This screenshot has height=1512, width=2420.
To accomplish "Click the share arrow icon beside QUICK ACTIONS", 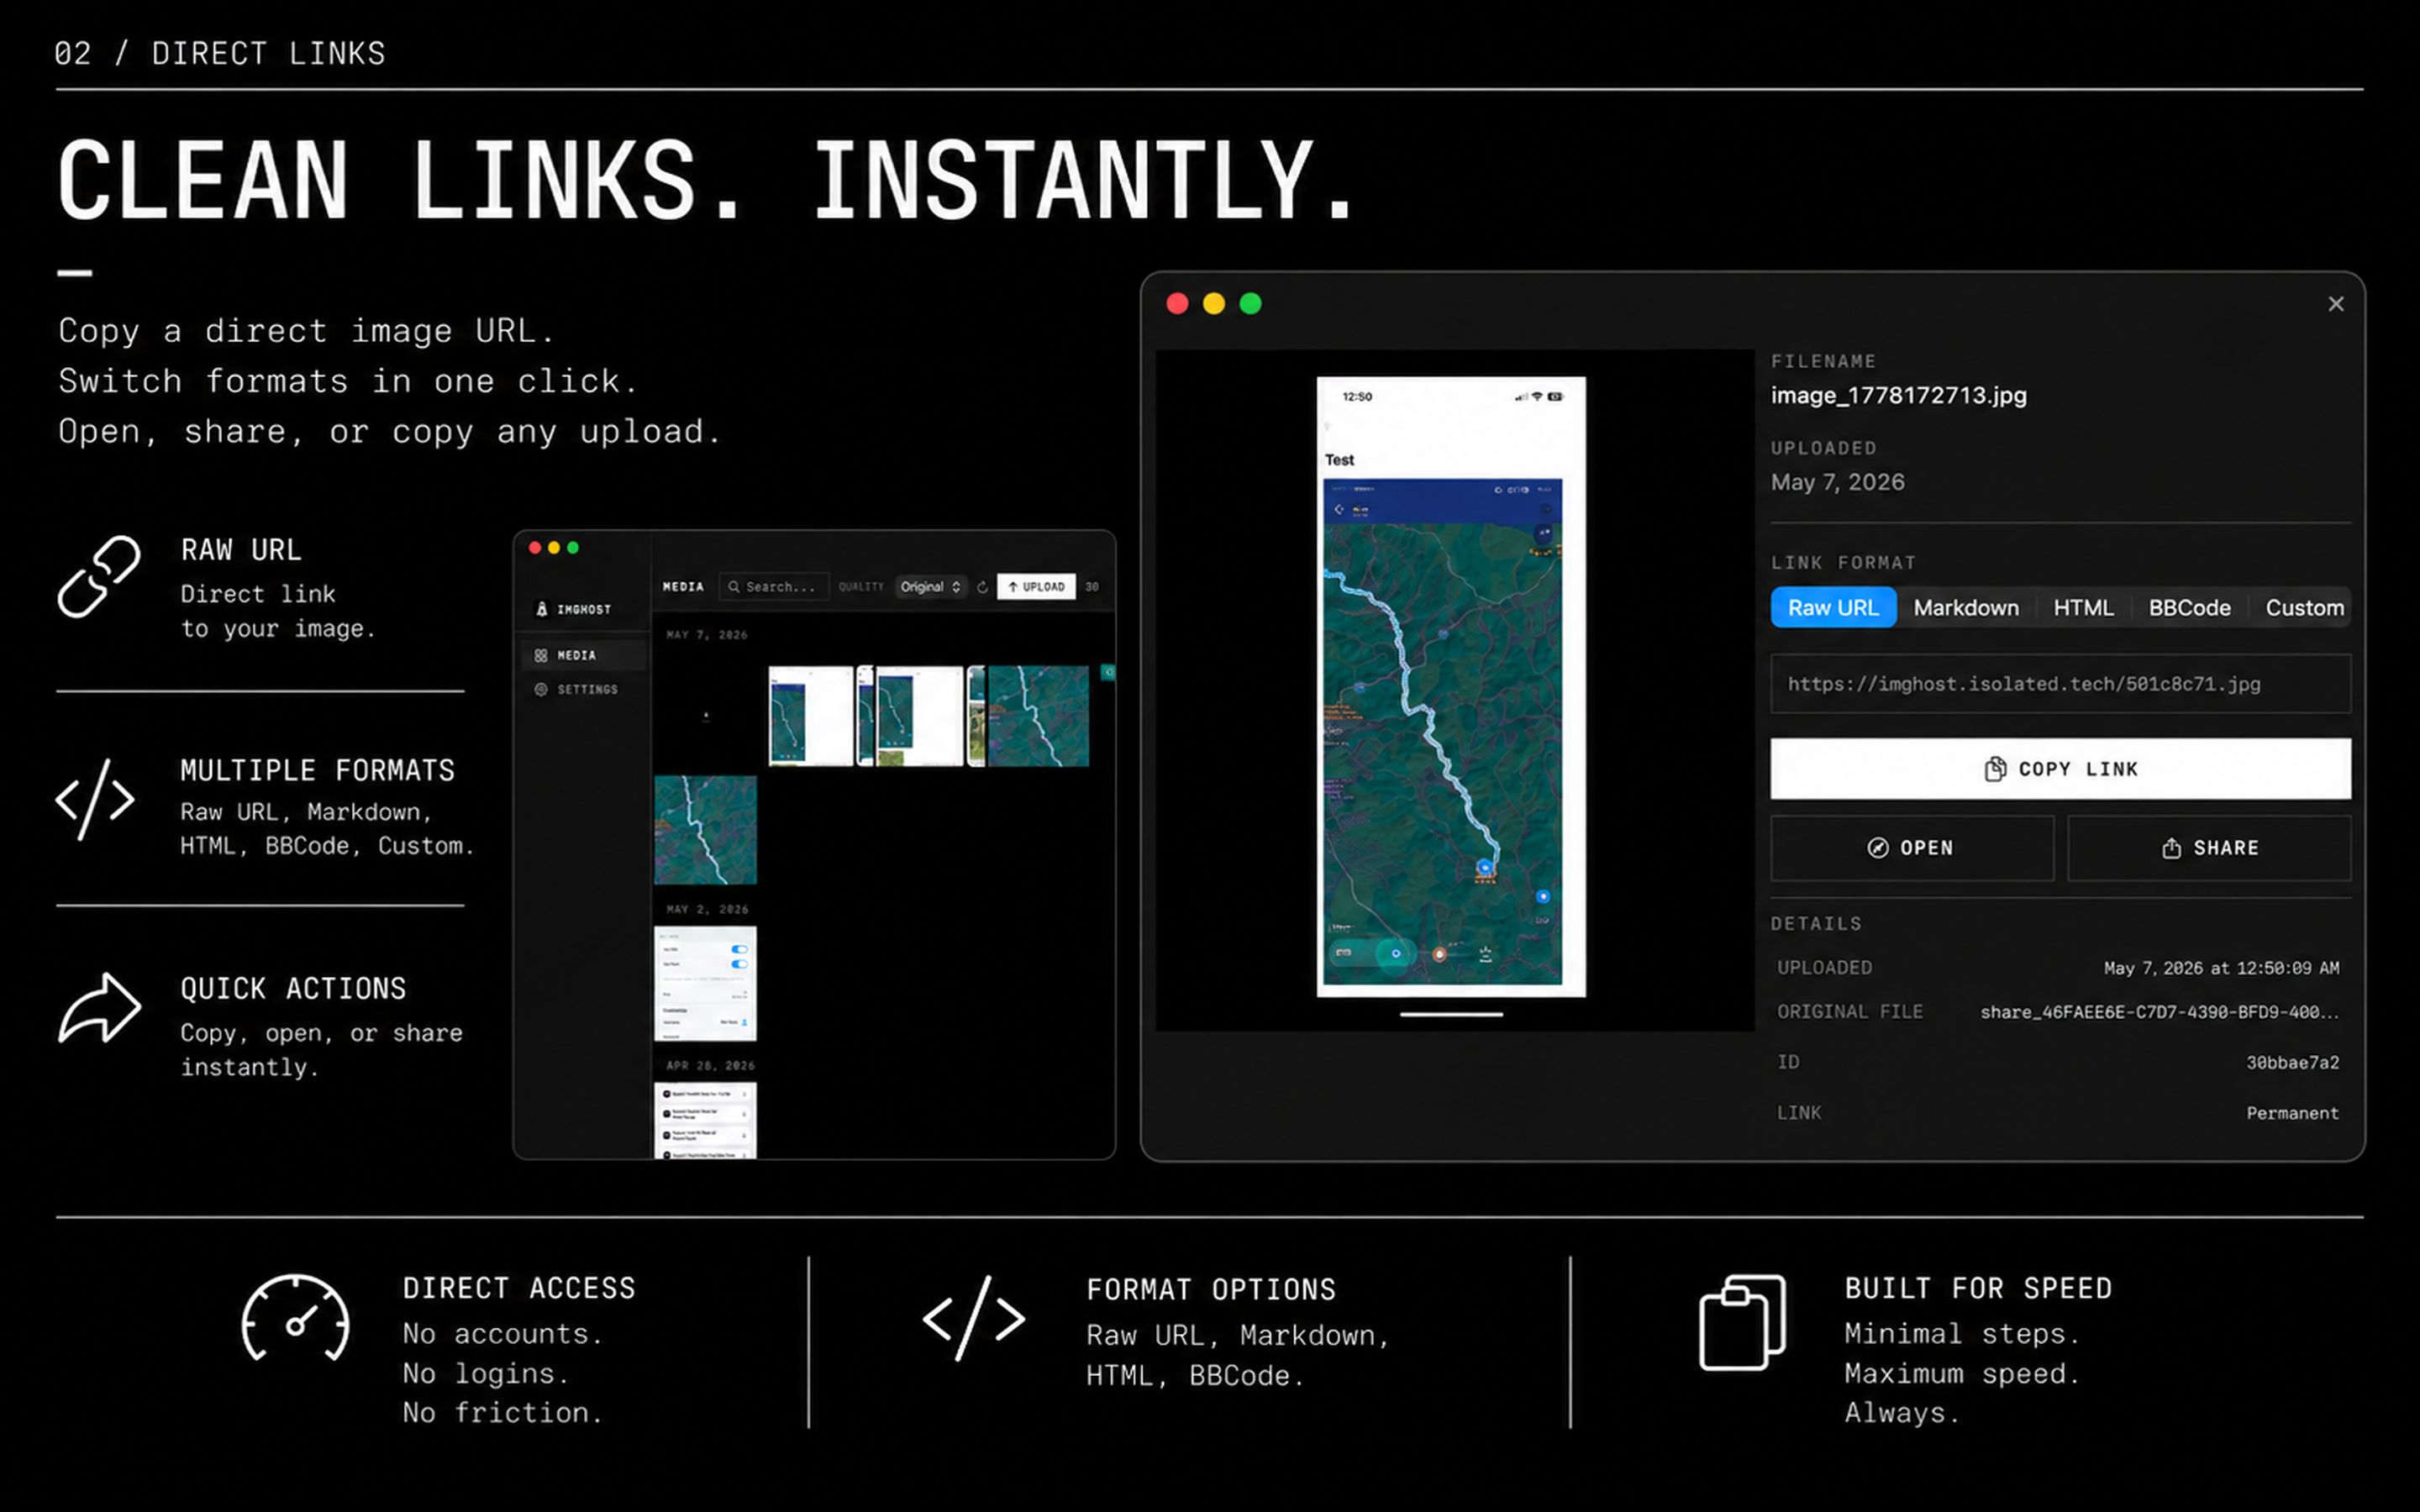I will [x=99, y=1009].
